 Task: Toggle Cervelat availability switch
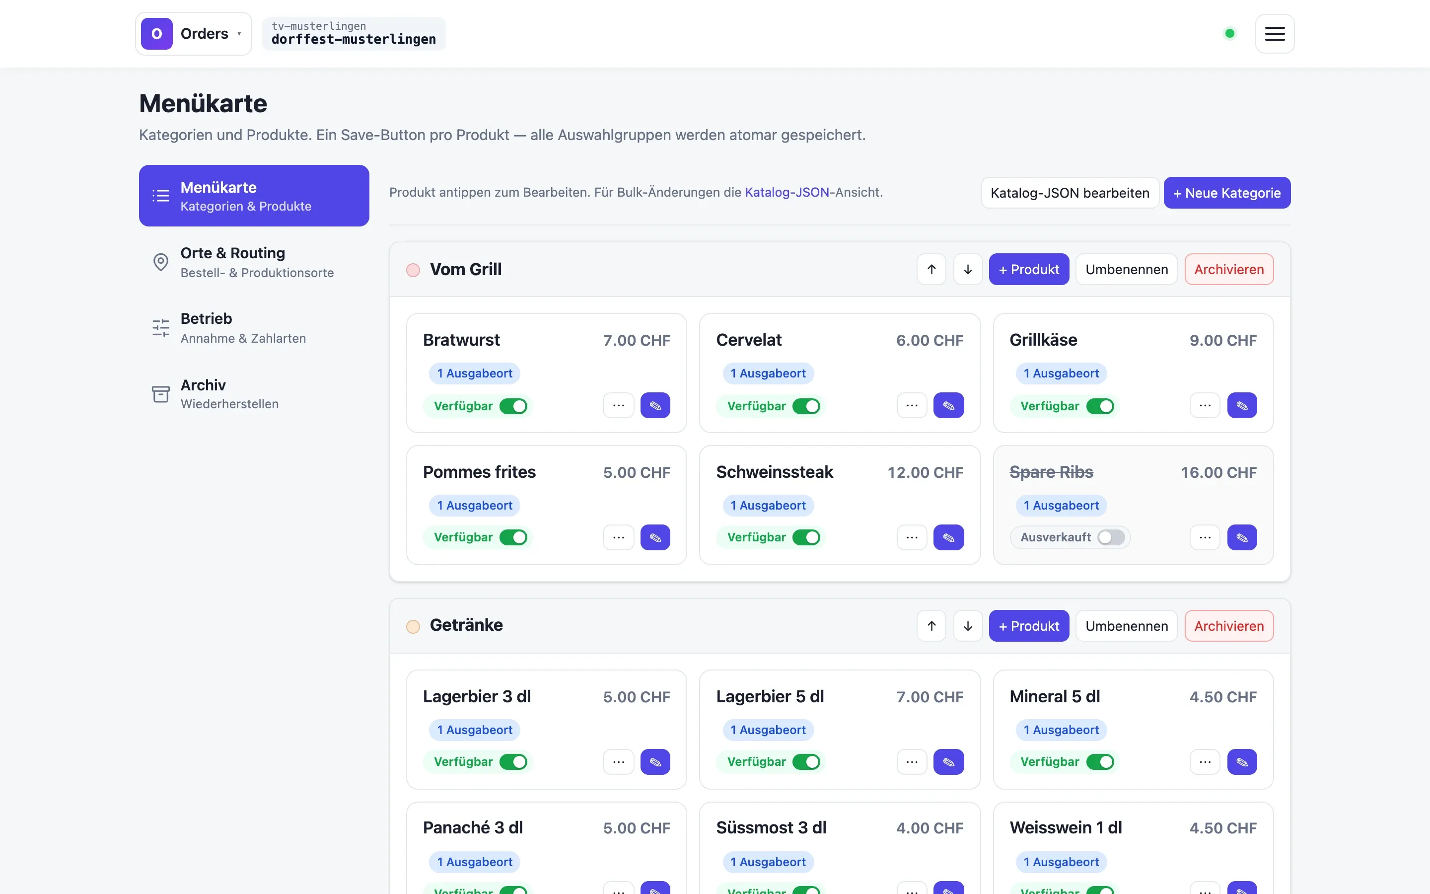(806, 406)
